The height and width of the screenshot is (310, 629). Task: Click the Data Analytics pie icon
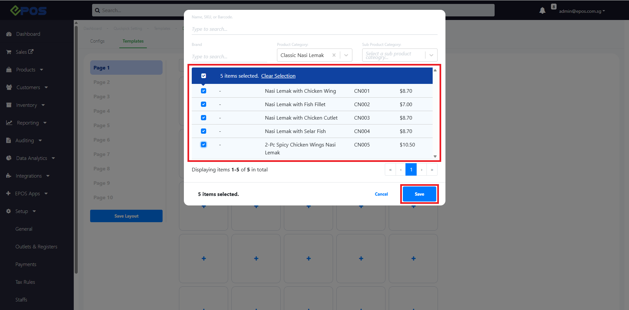[x=9, y=158]
